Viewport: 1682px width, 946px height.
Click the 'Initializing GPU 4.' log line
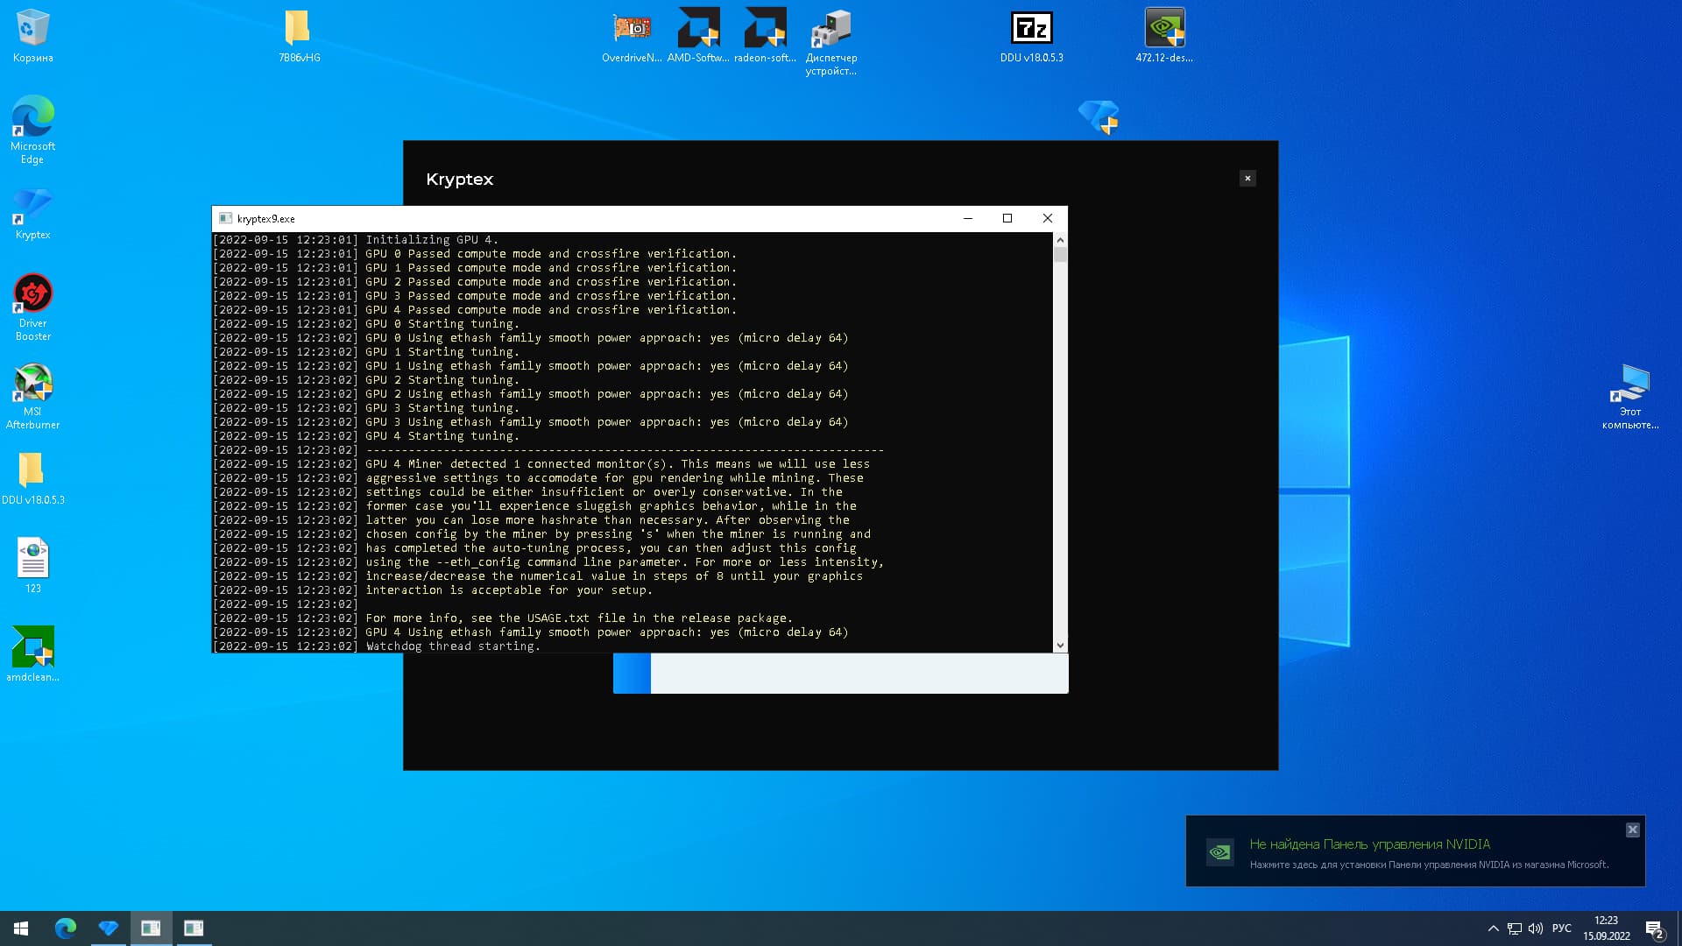pyautogui.click(x=432, y=239)
